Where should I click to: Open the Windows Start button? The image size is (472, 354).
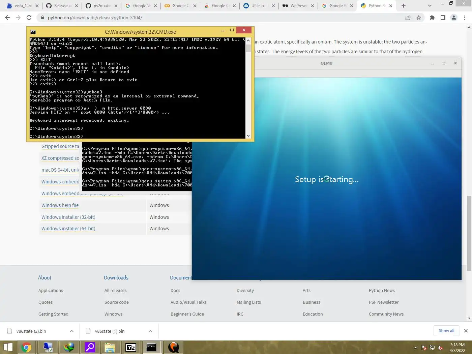8,347
